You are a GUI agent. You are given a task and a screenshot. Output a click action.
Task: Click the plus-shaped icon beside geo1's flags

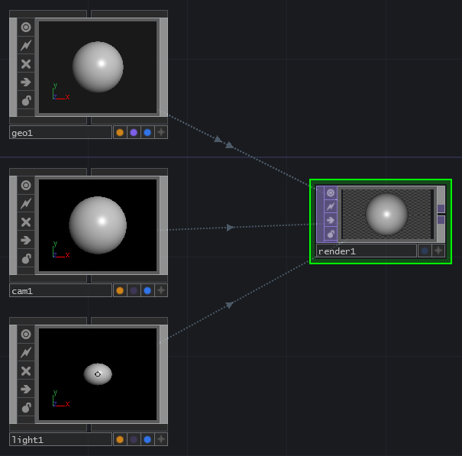tap(161, 132)
